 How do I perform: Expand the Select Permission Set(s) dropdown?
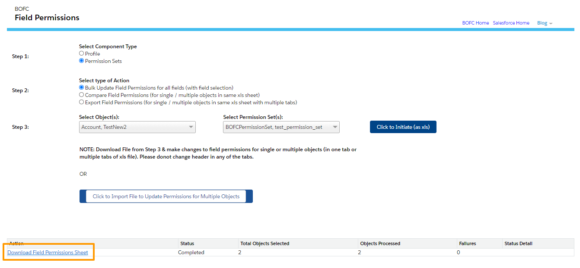pyautogui.click(x=281, y=127)
